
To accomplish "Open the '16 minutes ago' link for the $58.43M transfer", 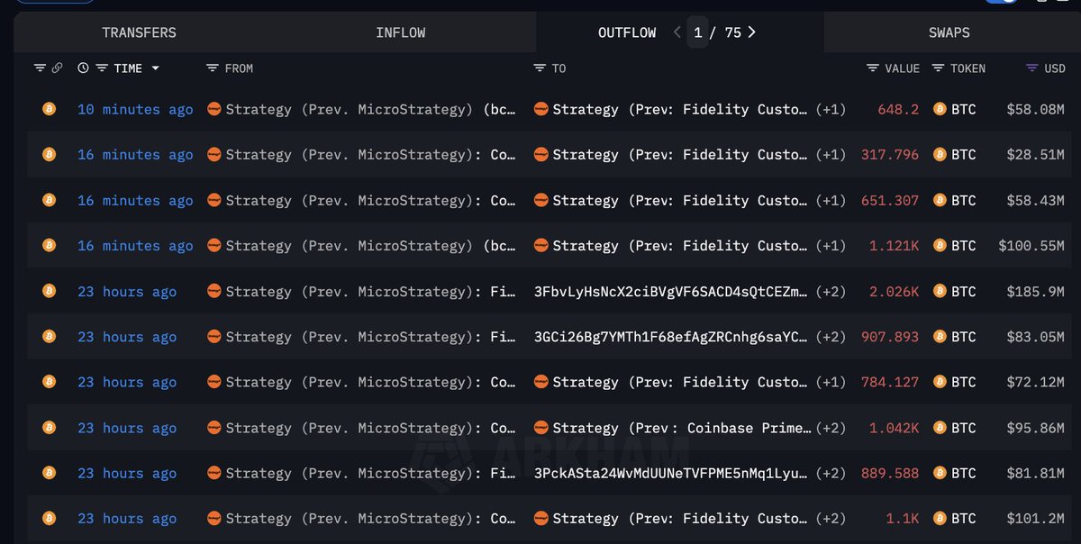I will click(x=135, y=200).
